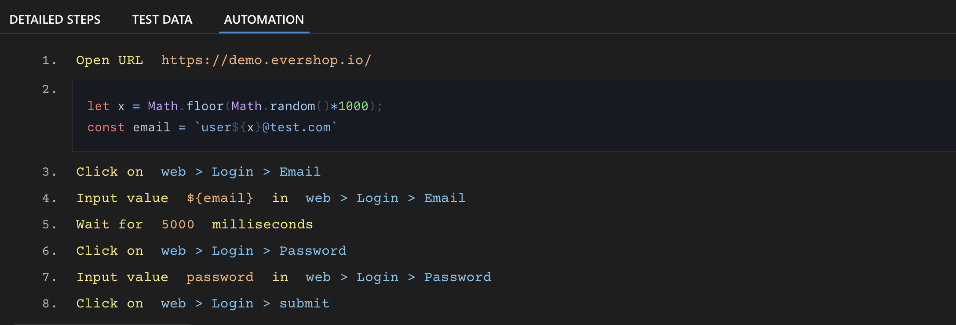
Task: Switch to the DETAILED STEPS tab
Action: point(56,19)
